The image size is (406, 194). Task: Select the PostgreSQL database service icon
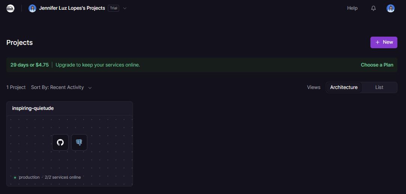click(79, 142)
